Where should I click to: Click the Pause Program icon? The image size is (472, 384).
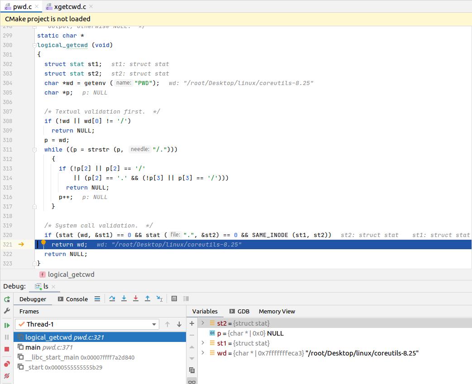(x=7, y=337)
